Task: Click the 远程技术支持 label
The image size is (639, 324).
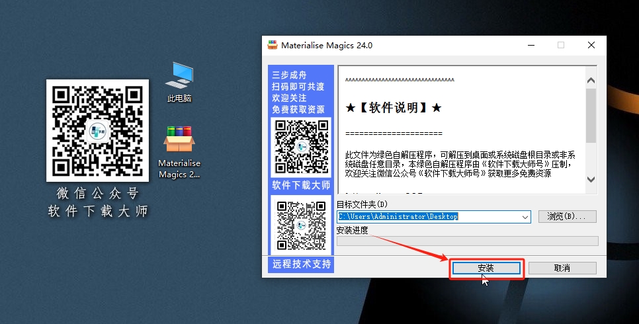Action: (x=301, y=264)
